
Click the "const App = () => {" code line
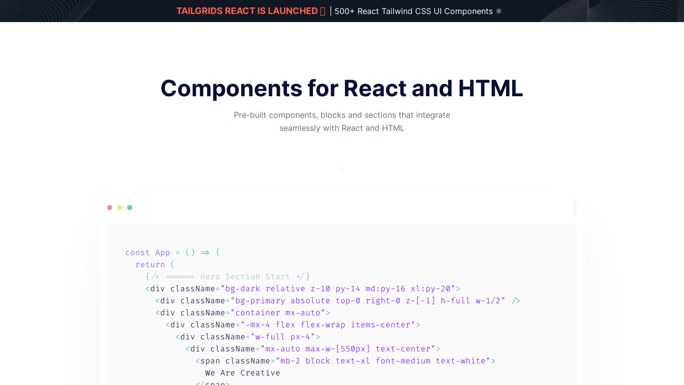tap(173, 253)
